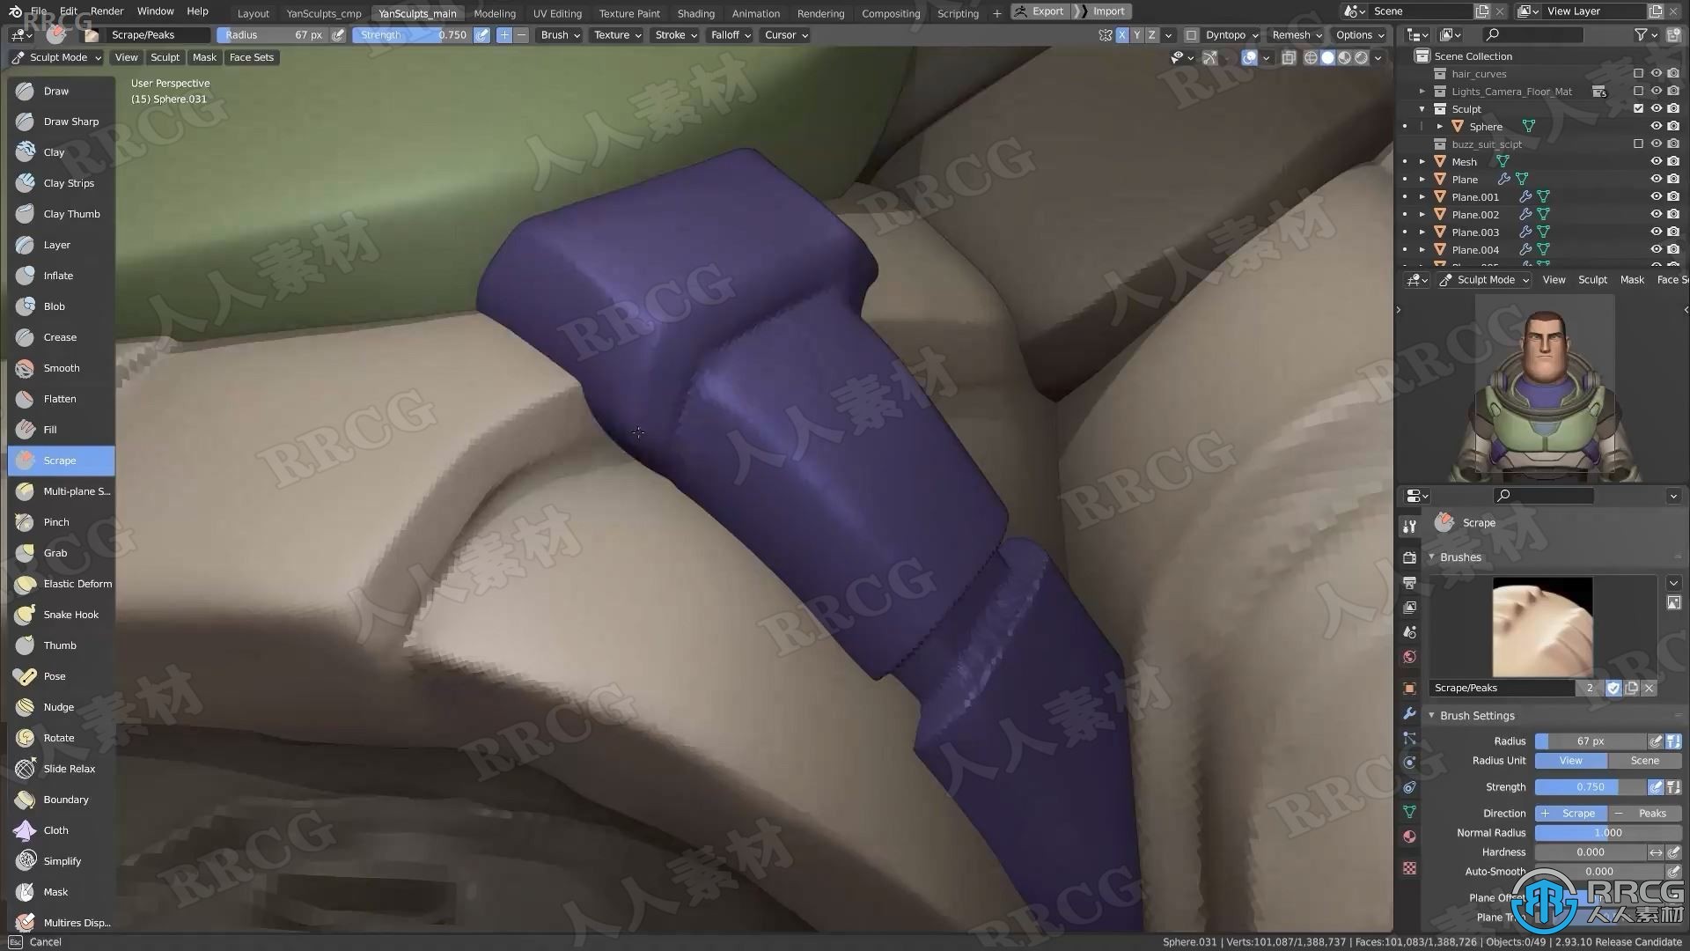Toggle the Sculpt collection exclude checkbox
Screen dimensions: 1690x951
tap(1638, 109)
